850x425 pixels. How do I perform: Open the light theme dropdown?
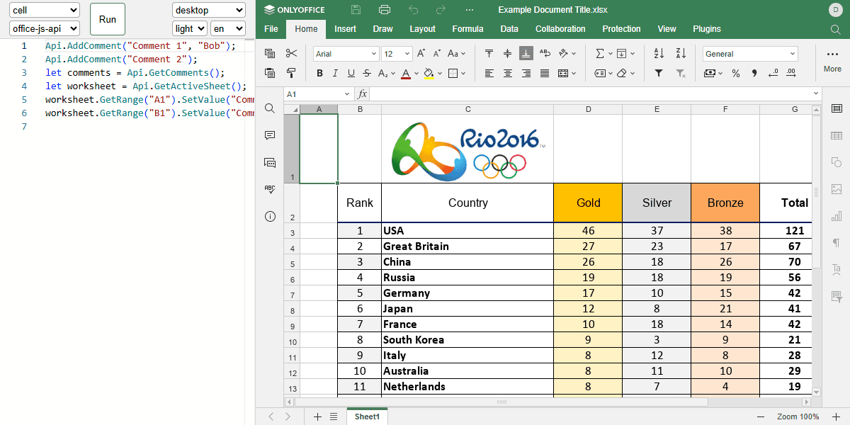pos(189,28)
